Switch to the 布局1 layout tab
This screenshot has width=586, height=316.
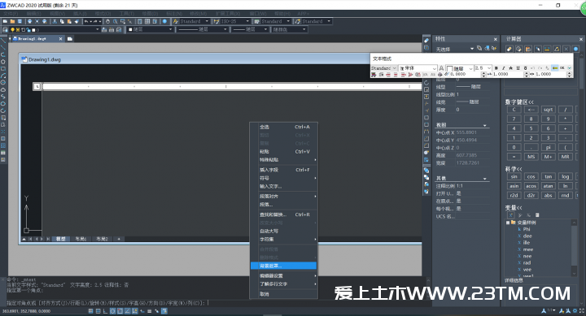(81, 239)
